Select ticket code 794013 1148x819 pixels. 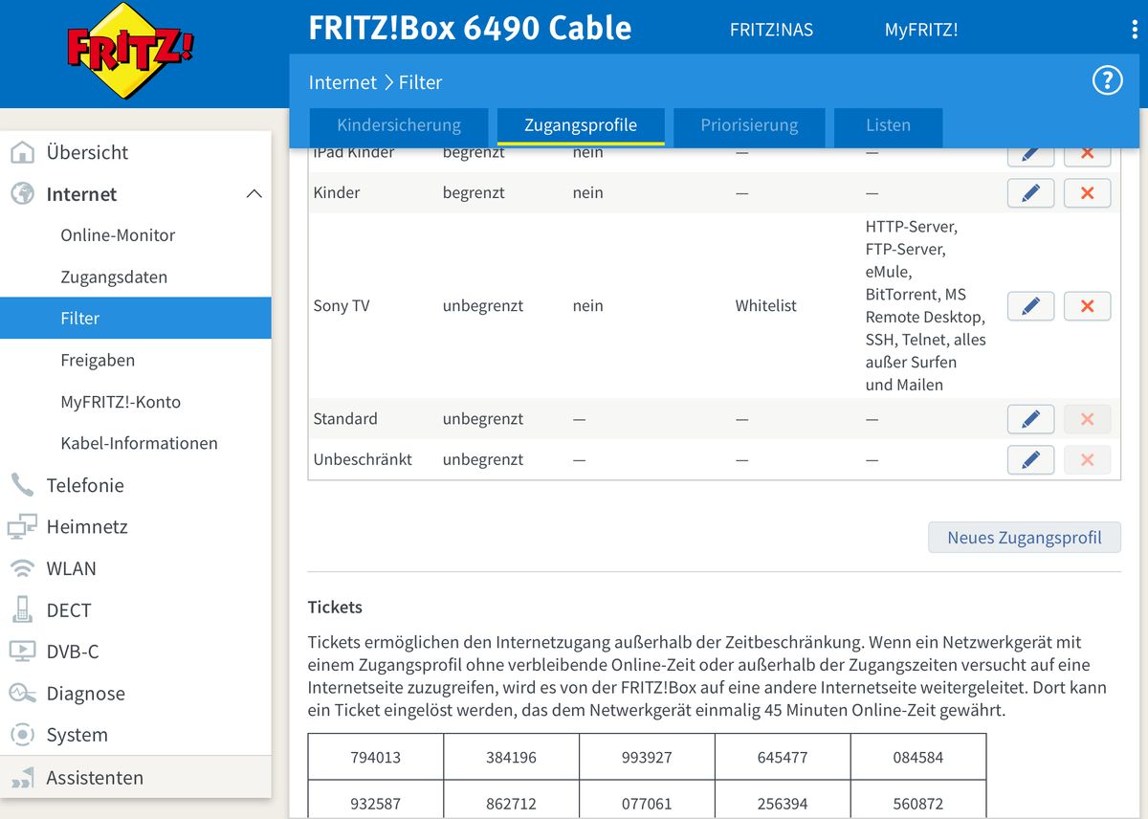[375, 757]
